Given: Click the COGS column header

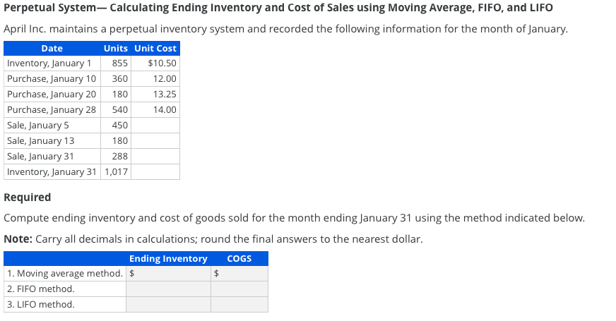Looking at the screenshot, I should pos(239,259).
